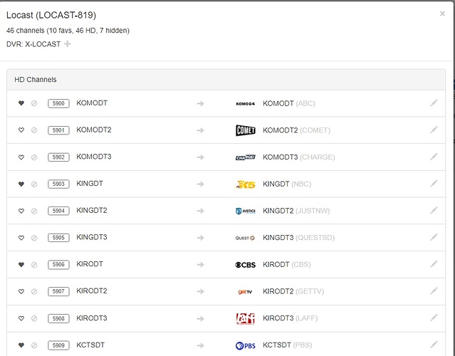Hide the KIRODT2 channel

tap(33, 291)
